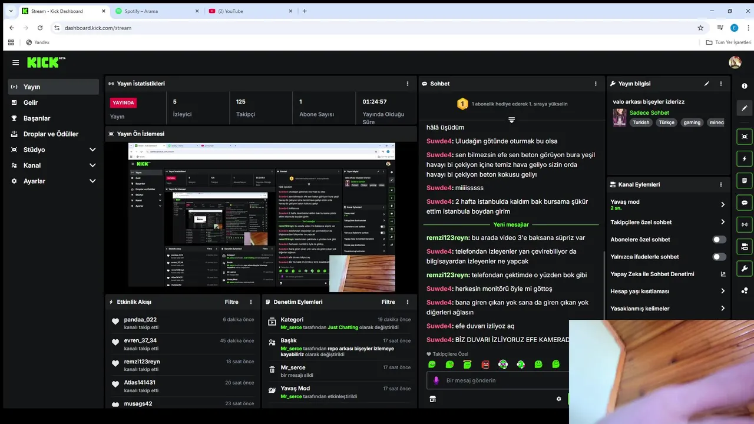
Task: Open Kanal Eylemleri three-dot menu
Action: pos(721,184)
